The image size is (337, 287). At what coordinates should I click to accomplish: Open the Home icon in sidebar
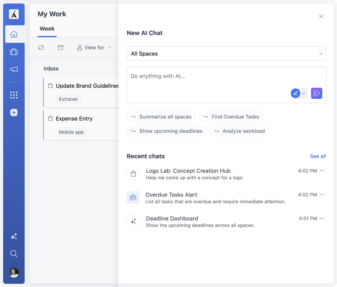coord(14,34)
